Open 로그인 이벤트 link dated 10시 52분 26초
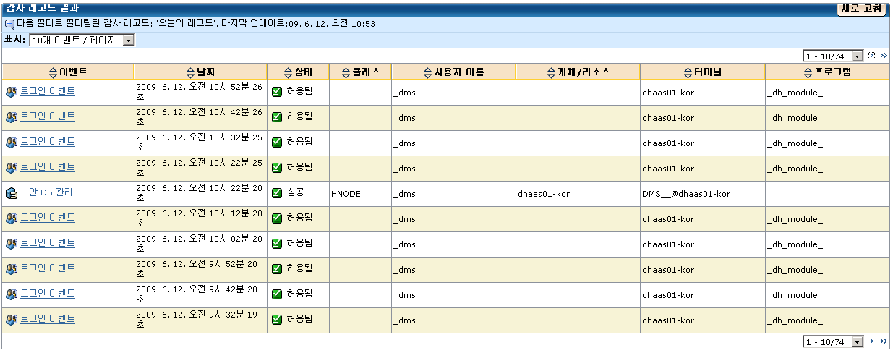893x353 pixels. tap(48, 91)
